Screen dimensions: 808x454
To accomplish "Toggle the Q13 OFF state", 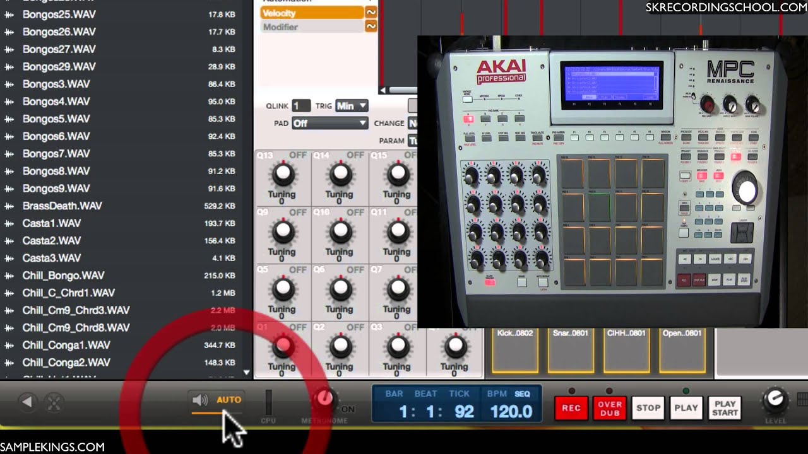I will click(298, 155).
